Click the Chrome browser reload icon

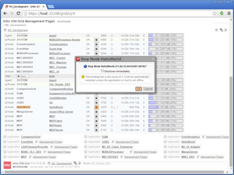tap(19, 13)
